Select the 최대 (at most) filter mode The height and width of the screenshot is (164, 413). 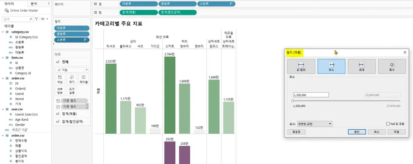tap(362, 66)
